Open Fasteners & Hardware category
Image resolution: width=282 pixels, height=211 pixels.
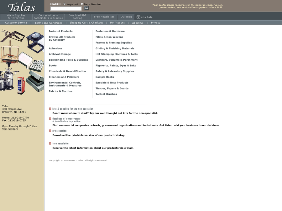click(110, 31)
